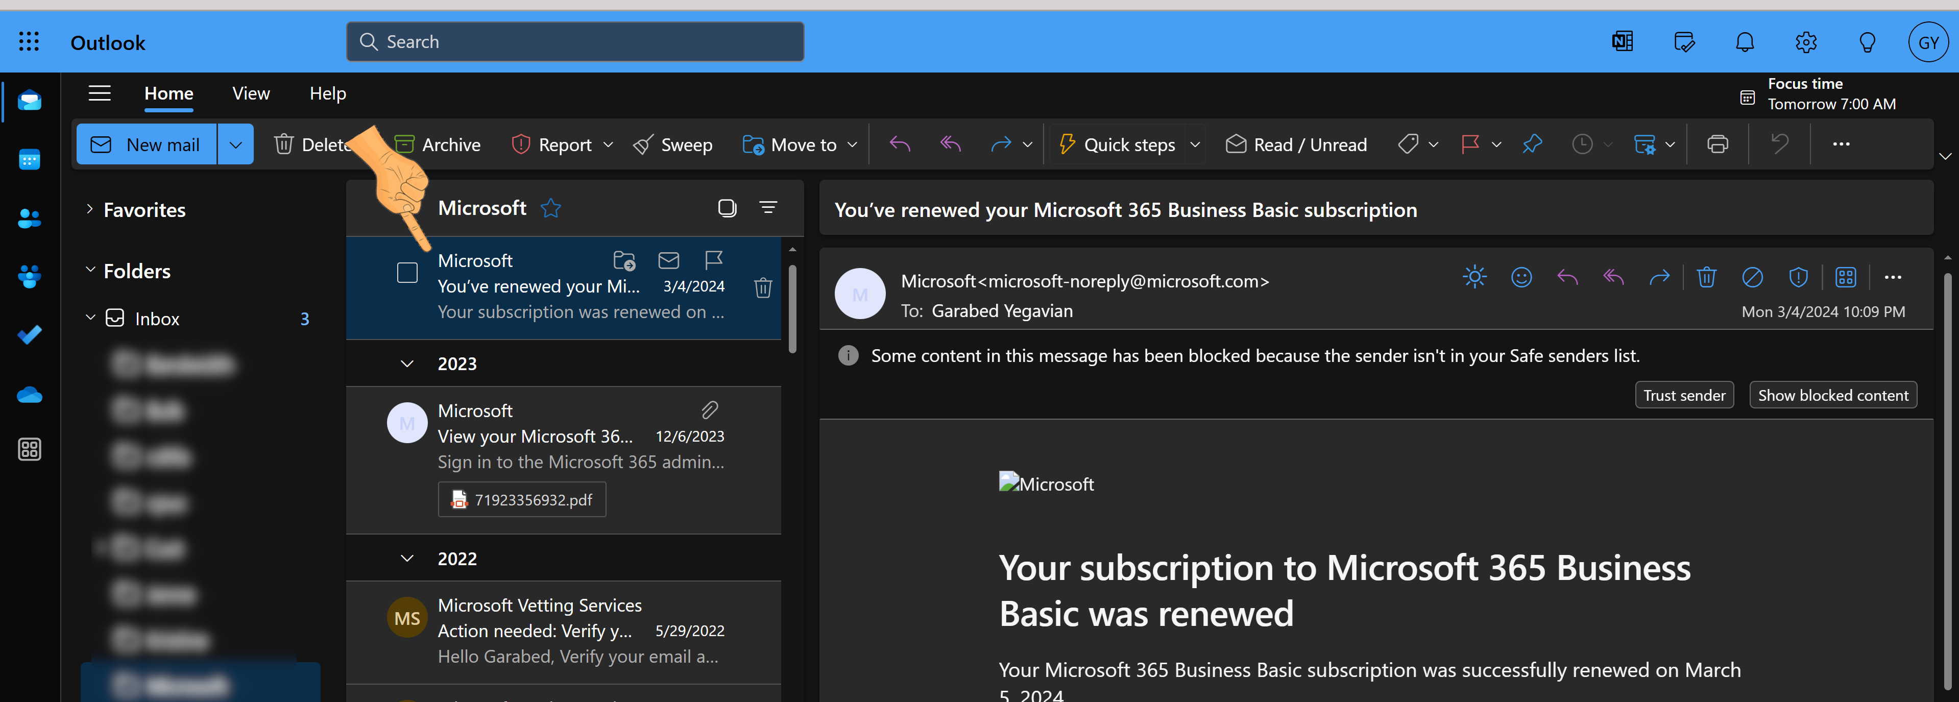Click the Trust sender button
The height and width of the screenshot is (702, 1959).
point(1684,395)
